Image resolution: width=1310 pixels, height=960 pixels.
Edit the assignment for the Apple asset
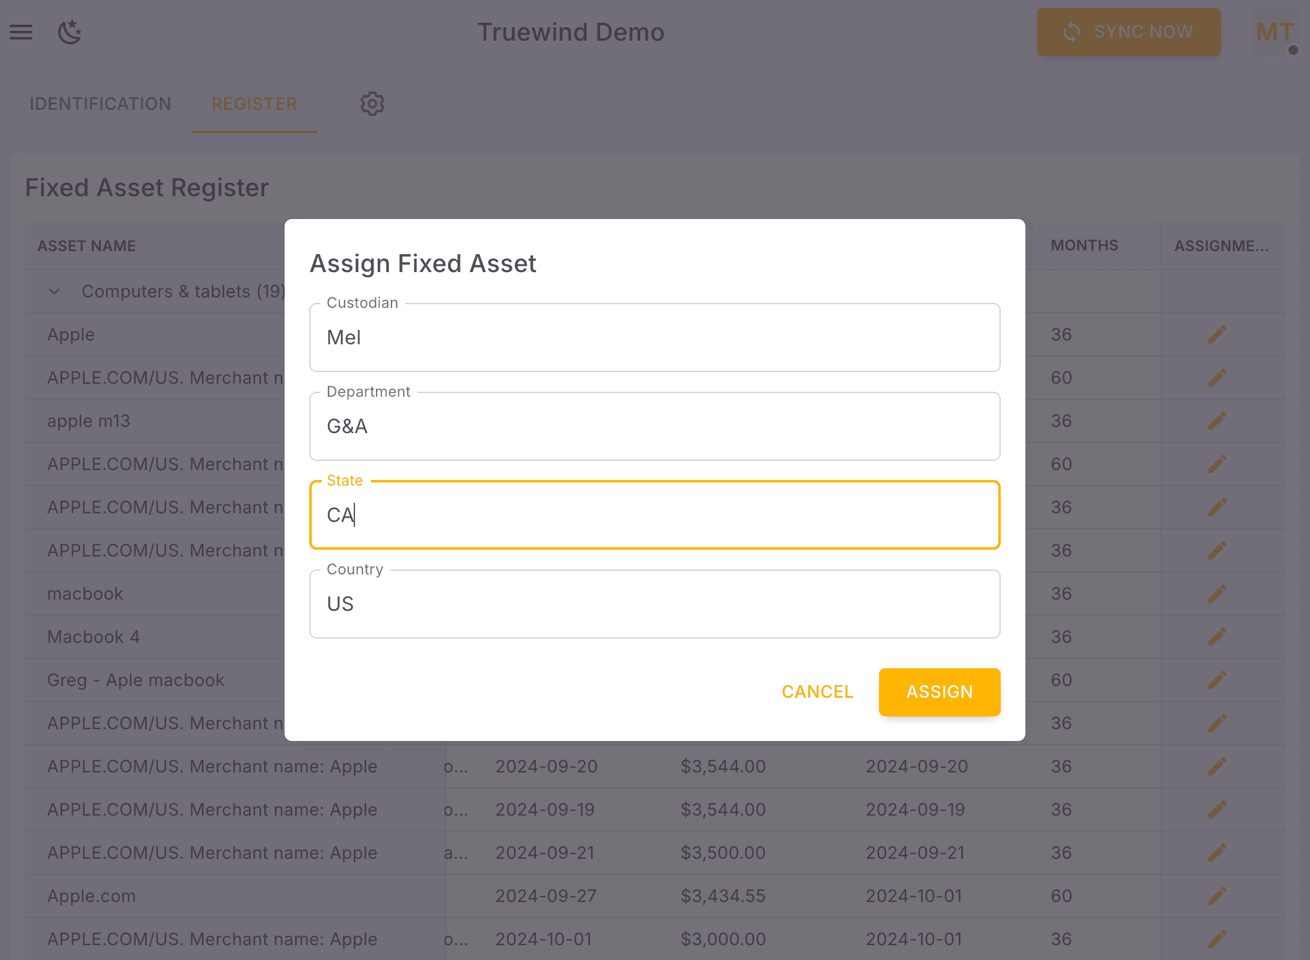click(1217, 334)
